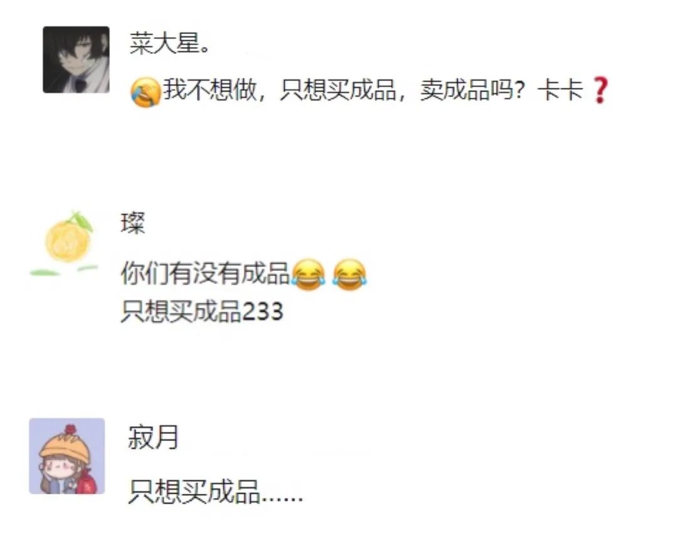Select the message text 我不想做，只想买成品
This screenshot has width=677, height=538.
coord(280,90)
